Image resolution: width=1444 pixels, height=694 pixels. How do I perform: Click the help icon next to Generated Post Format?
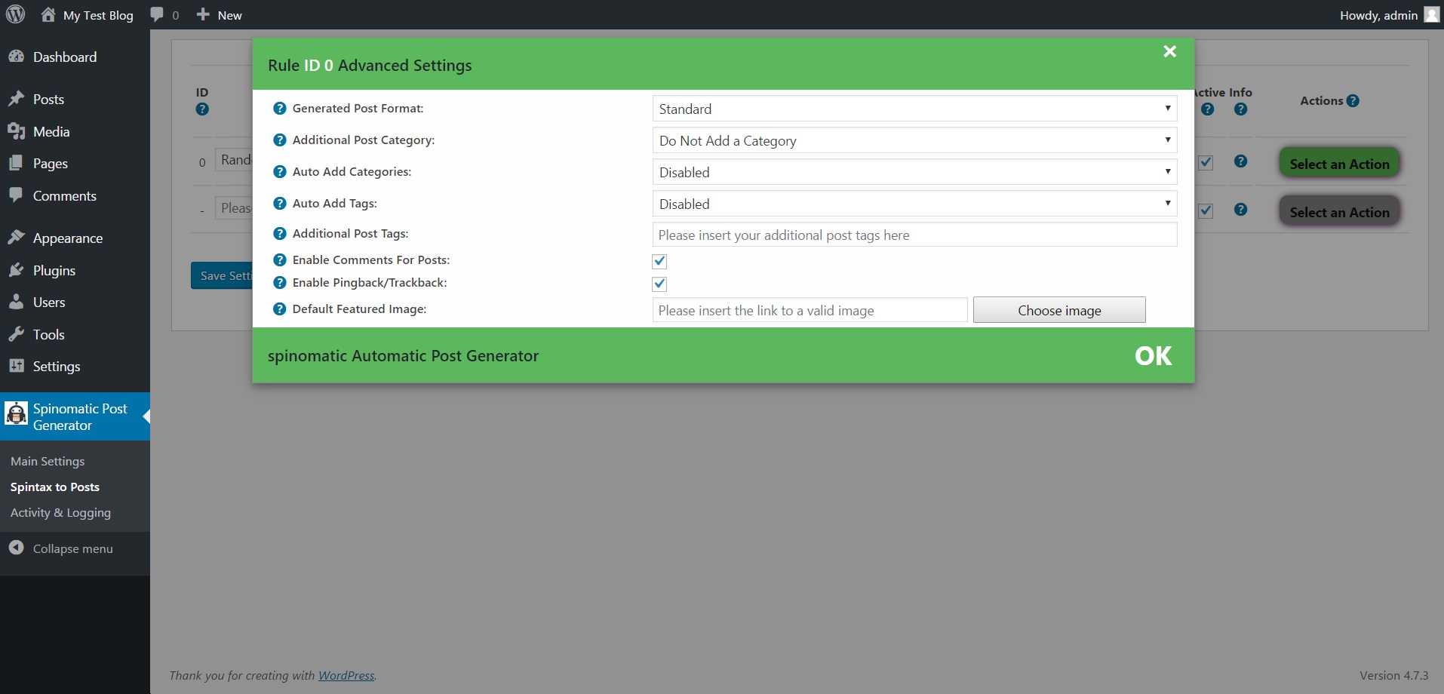click(278, 109)
